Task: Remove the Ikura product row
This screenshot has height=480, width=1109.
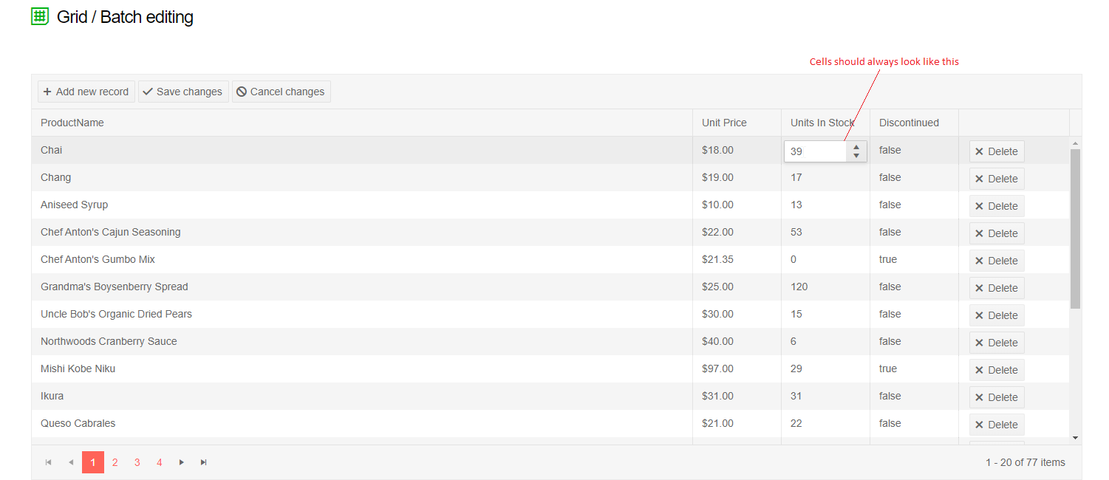Action: 997,397
